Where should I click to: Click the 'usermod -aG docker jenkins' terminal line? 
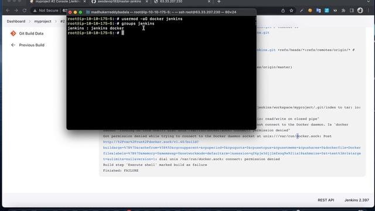(125, 19)
